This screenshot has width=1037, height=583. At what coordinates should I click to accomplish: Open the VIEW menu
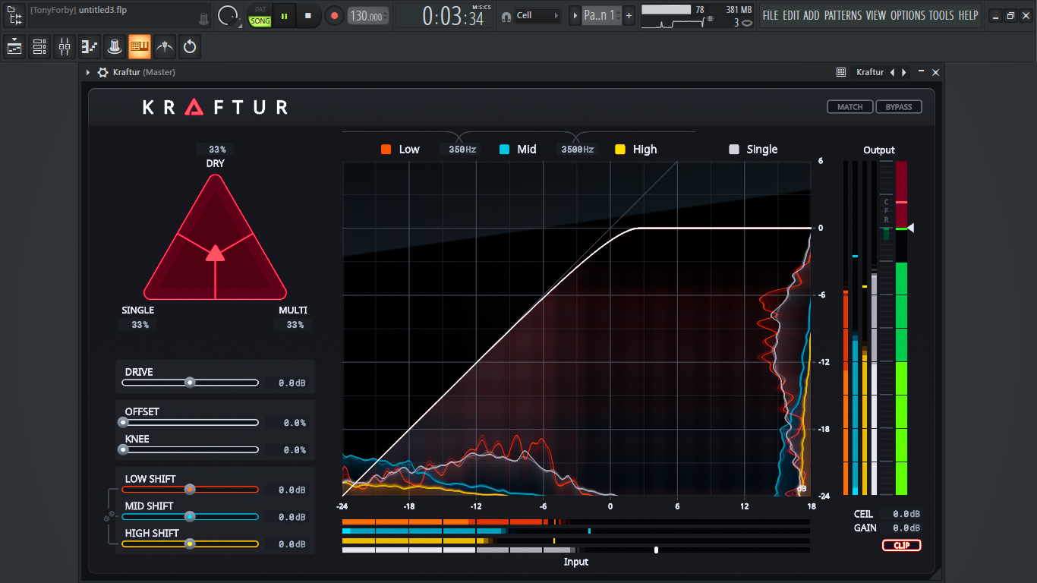876,15
